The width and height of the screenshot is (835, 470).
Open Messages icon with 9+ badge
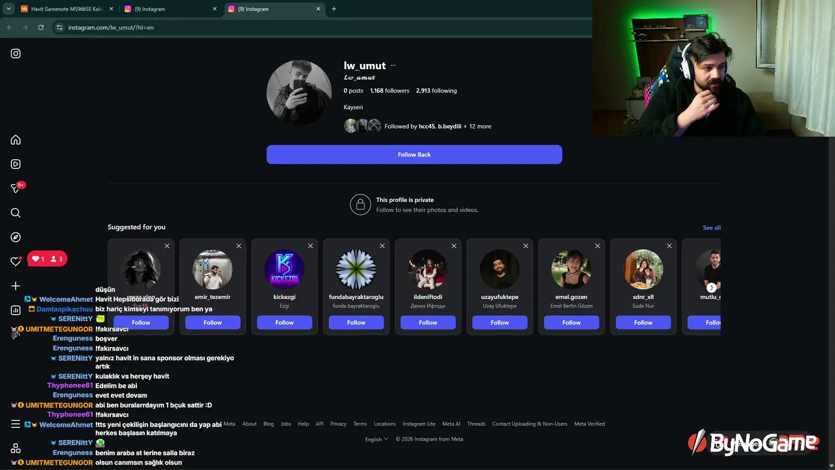pos(17,188)
